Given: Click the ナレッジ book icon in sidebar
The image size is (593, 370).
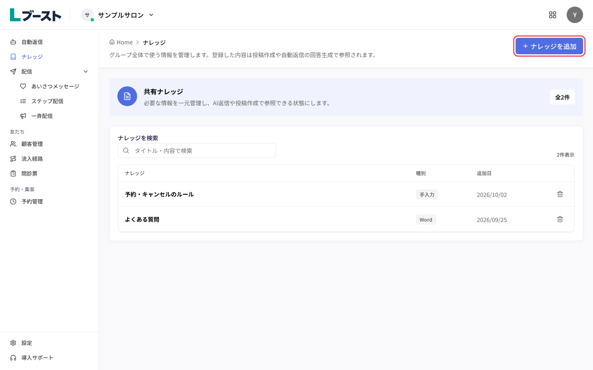Looking at the screenshot, I should (13, 57).
